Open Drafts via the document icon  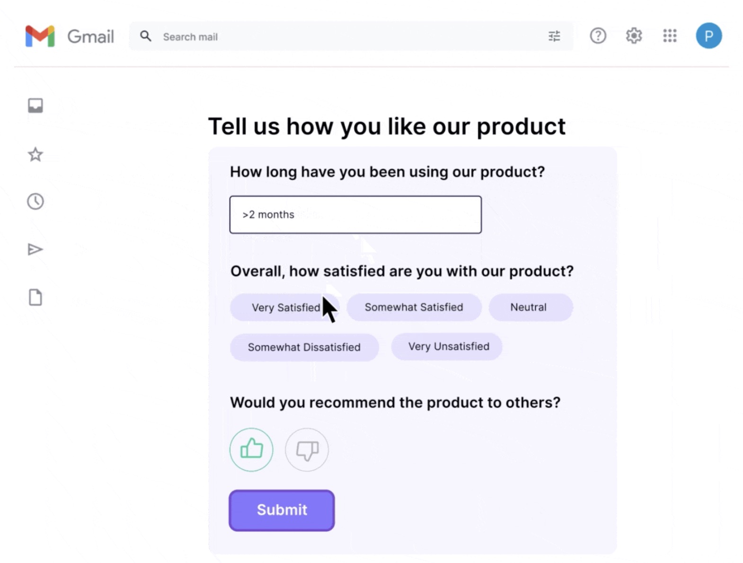tap(35, 298)
